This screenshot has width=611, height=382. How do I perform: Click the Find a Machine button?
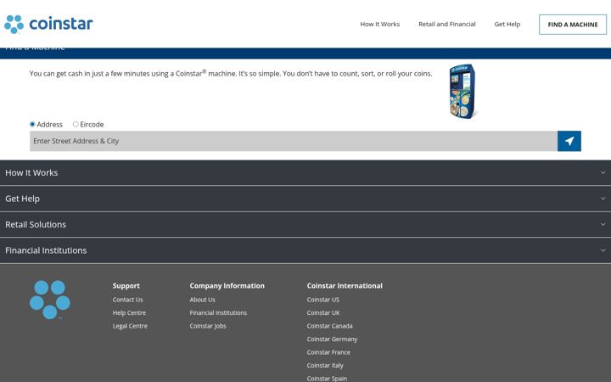pos(573,25)
